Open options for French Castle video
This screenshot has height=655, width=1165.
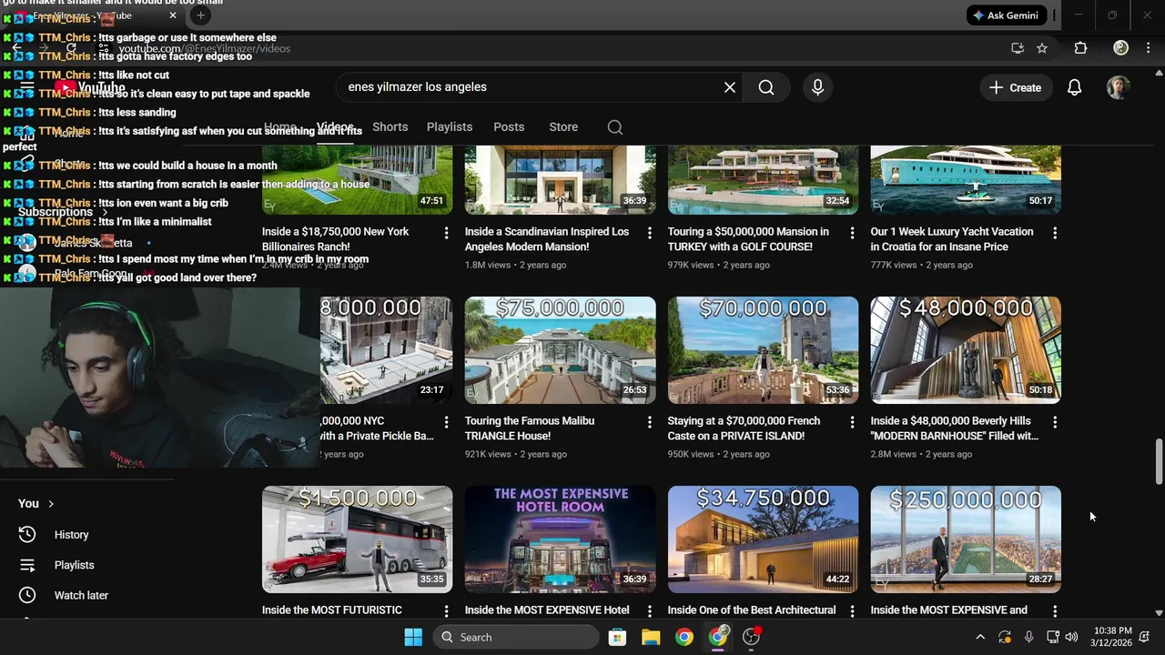coord(852,422)
